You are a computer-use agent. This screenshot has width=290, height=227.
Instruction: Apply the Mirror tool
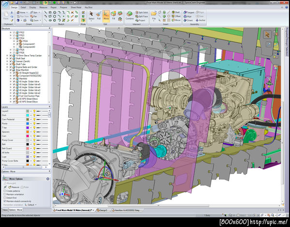(176, 20)
